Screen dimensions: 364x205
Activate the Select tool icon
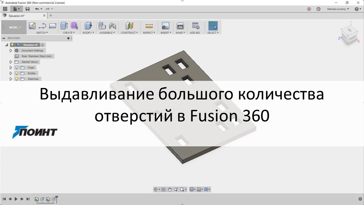pyautogui.click(x=213, y=26)
